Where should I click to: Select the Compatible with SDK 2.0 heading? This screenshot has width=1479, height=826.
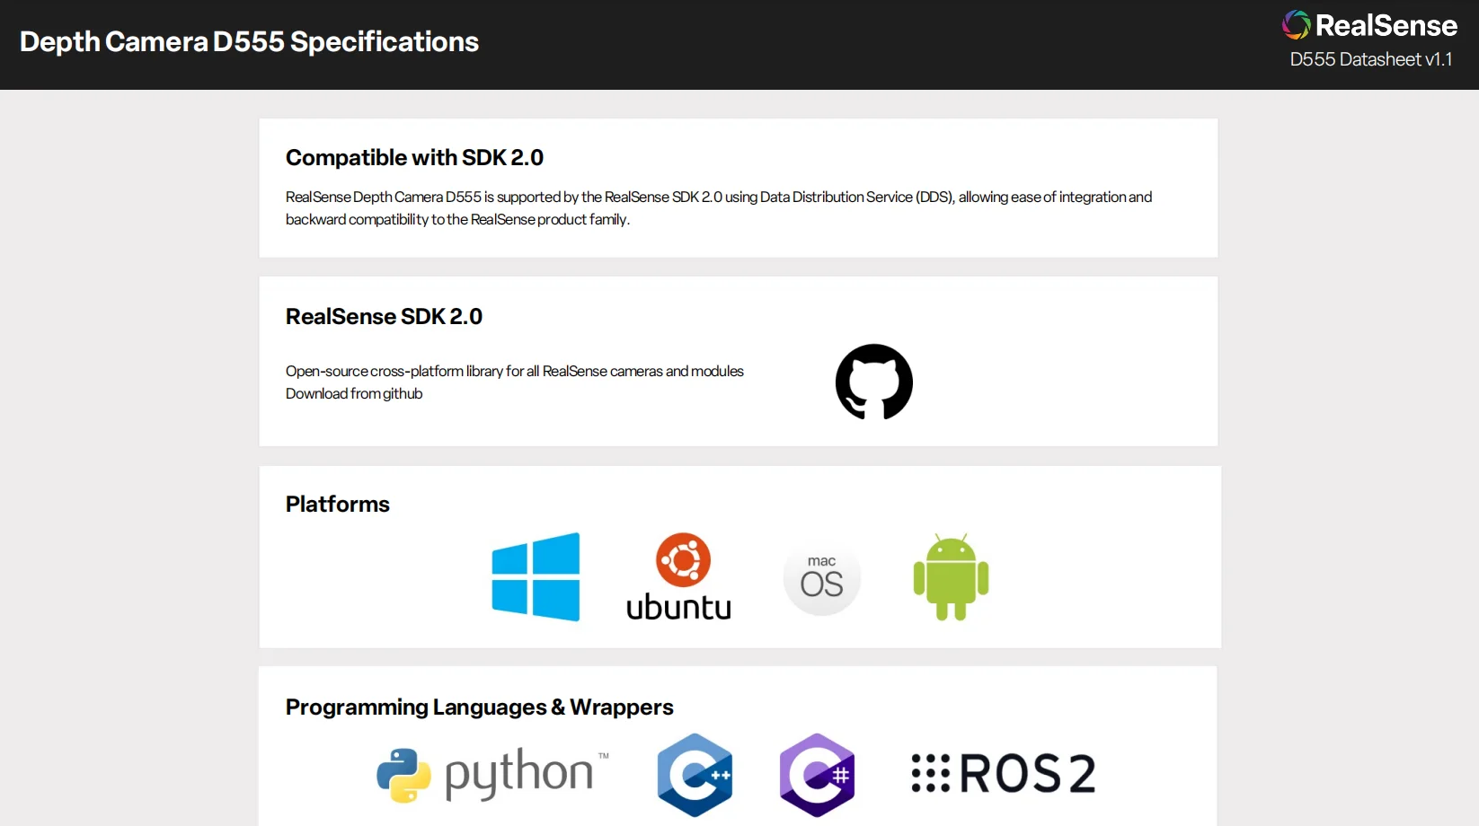pyautogui.click(x=414, y=157)
